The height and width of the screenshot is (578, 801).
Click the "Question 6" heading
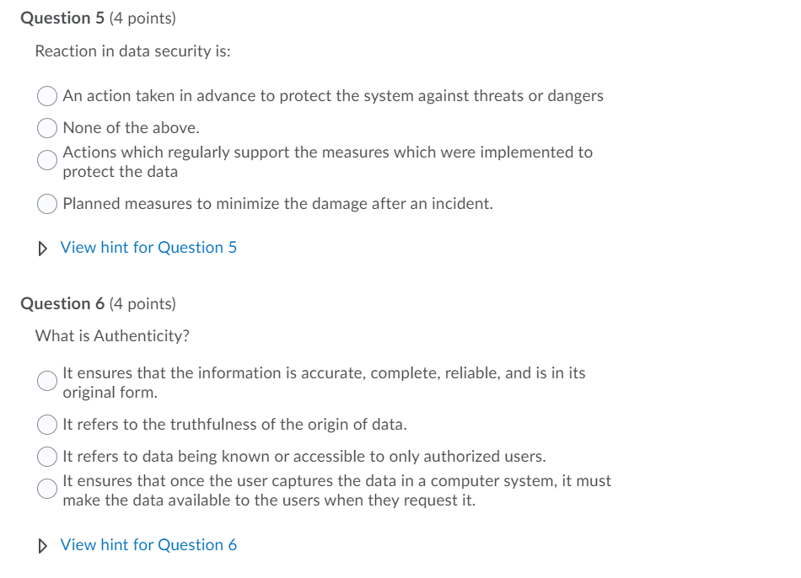[56, 303]
